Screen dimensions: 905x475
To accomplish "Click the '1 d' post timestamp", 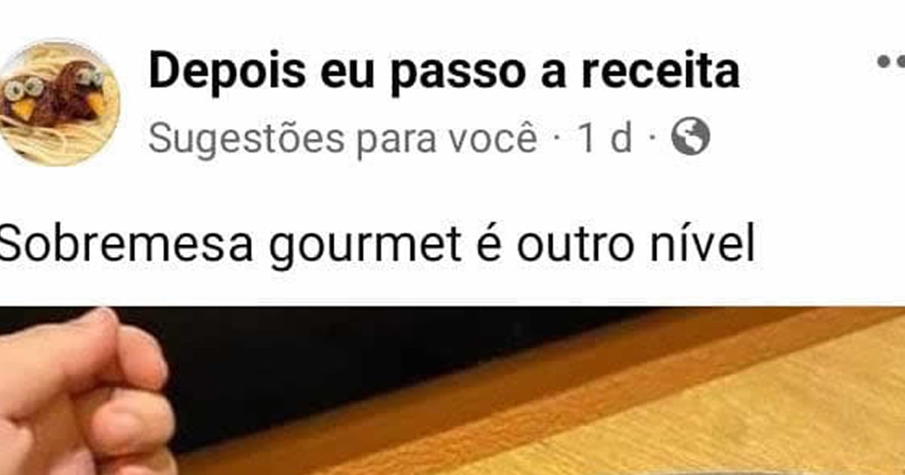I will (x=605, y=138).
